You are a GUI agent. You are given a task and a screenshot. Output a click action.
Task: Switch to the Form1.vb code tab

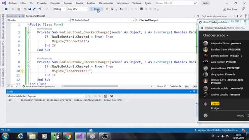click(x=12, y=16)
